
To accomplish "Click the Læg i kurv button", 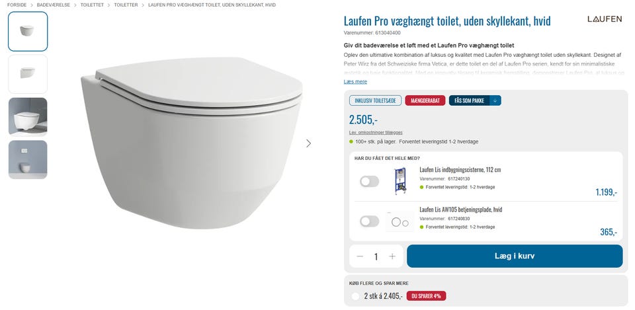I will 514,256.
